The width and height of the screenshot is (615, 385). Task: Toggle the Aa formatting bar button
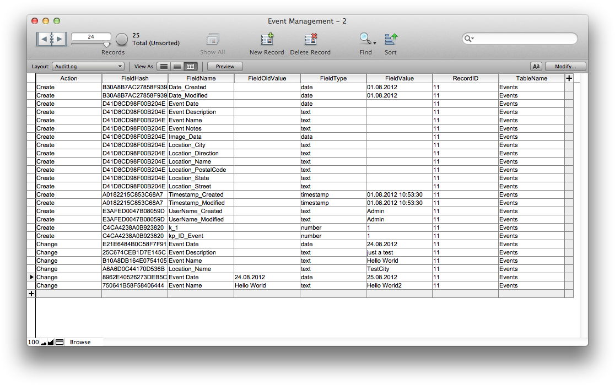[x=536, y=66]
